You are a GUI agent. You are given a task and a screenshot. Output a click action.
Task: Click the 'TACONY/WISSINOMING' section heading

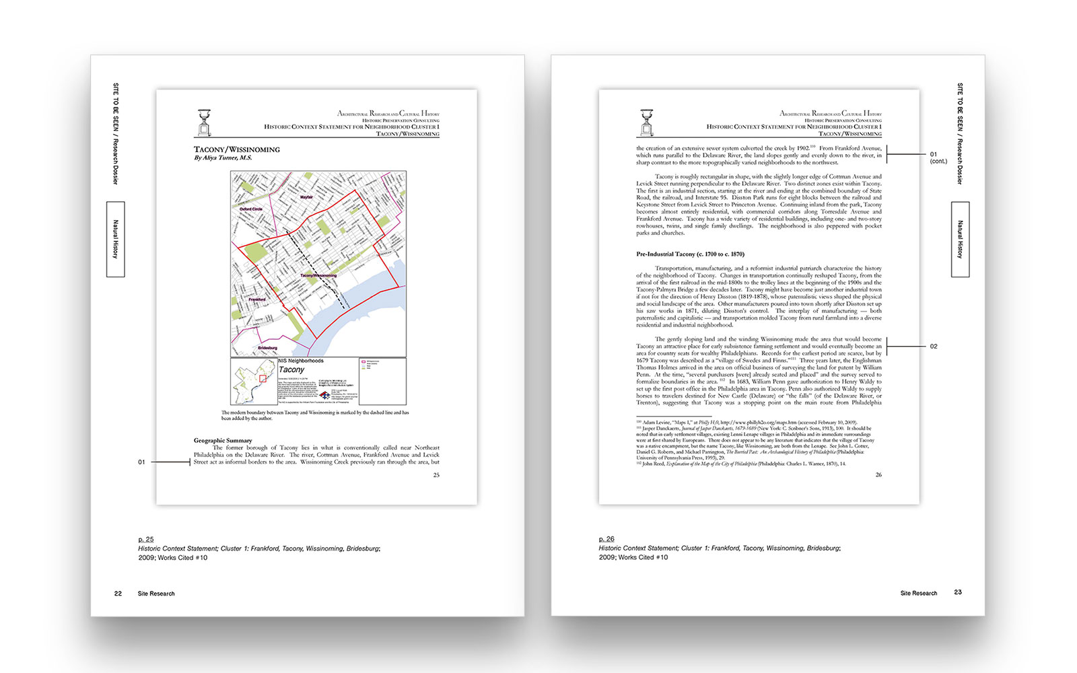(237, 149)
